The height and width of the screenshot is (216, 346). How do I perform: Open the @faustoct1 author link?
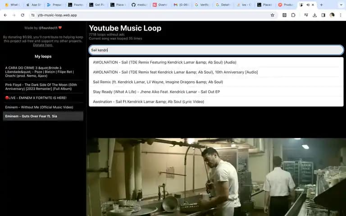[x=48, y=28]
